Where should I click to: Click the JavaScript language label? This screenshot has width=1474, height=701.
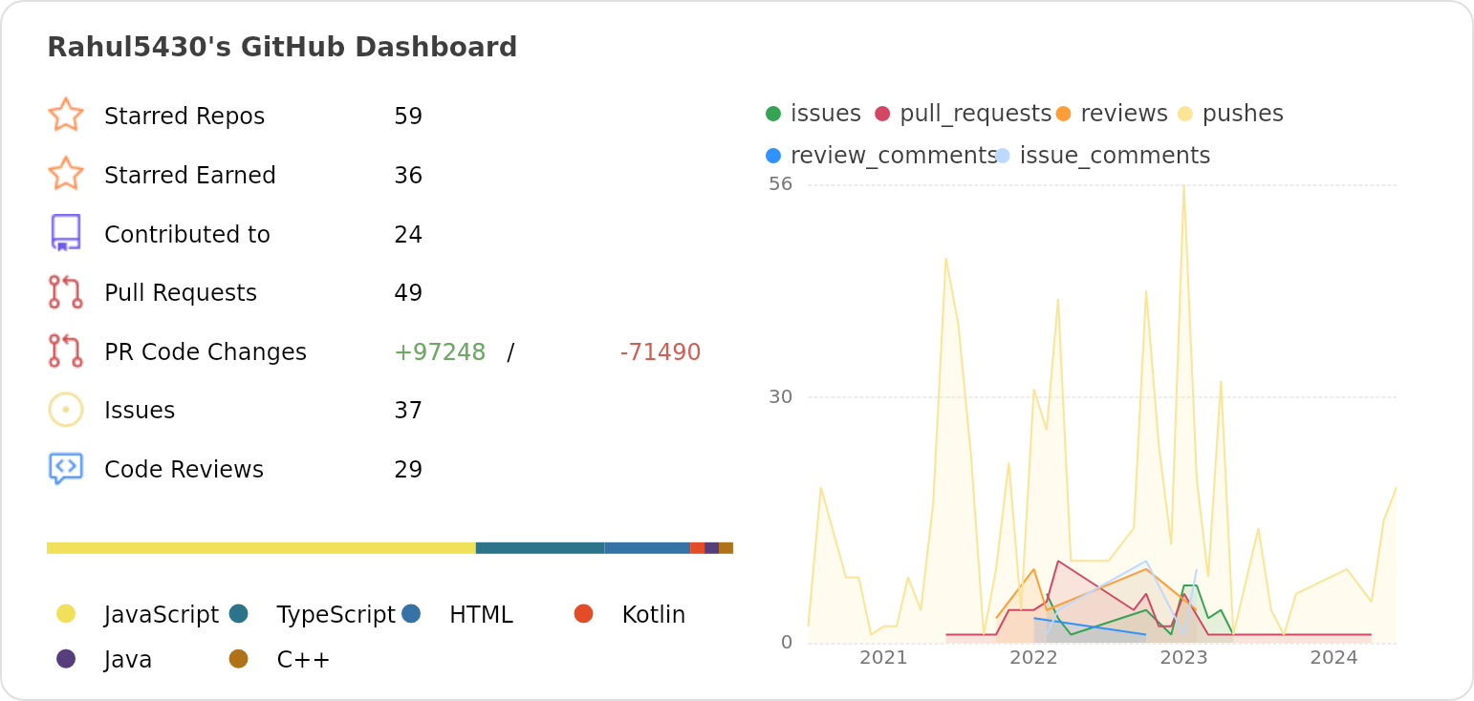click(x=162, y=615)
